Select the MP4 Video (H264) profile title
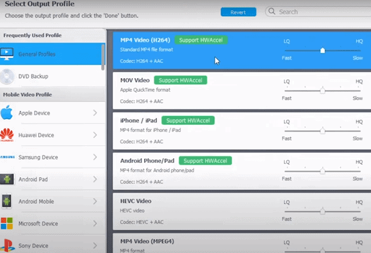This screenshot has width=371, height=253. (145, 40)
